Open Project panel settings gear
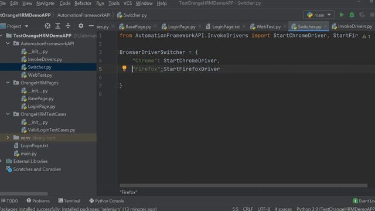The image size is (375, 211). coord(81,26)
